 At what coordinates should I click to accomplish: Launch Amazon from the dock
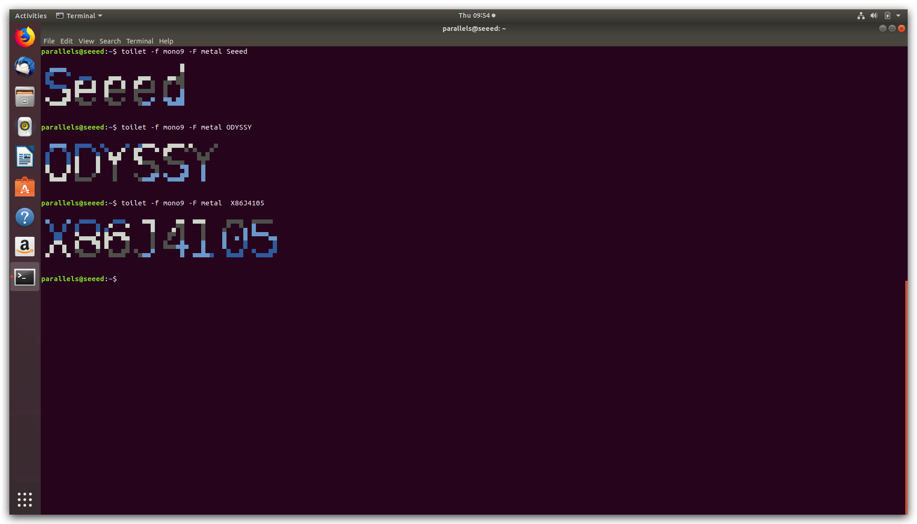point(25,247)
